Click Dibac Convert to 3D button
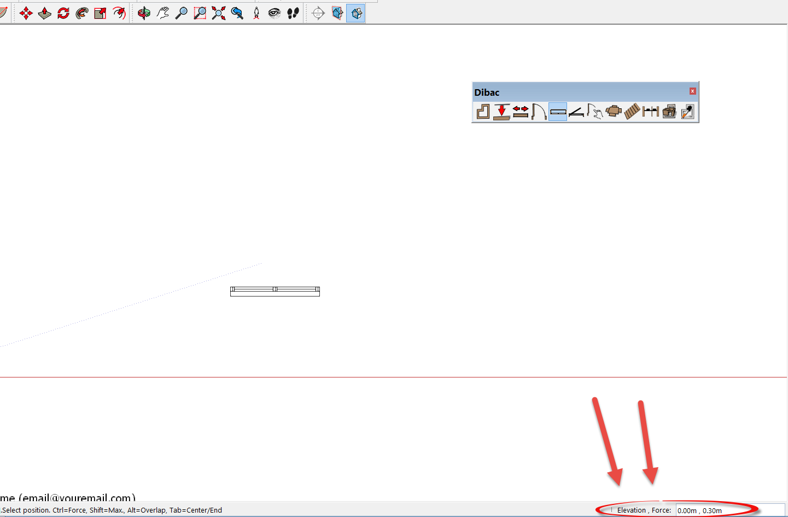The image size is (788, 517). point(669,112)
